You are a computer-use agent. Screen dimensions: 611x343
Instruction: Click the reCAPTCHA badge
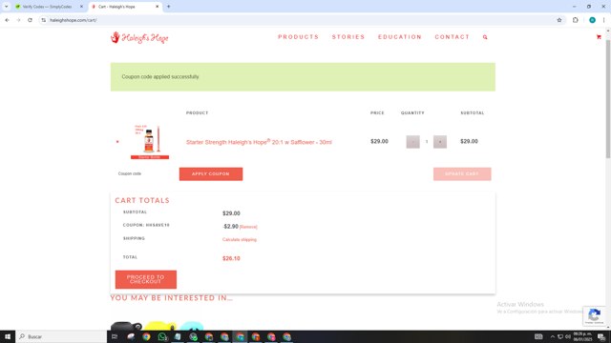(594, 315)
